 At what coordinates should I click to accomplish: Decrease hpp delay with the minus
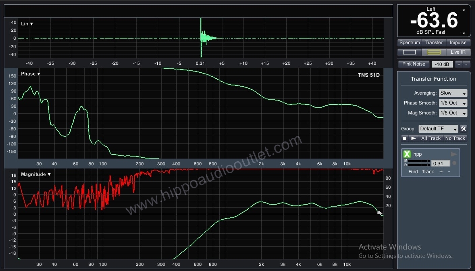[x=449, y=172]
